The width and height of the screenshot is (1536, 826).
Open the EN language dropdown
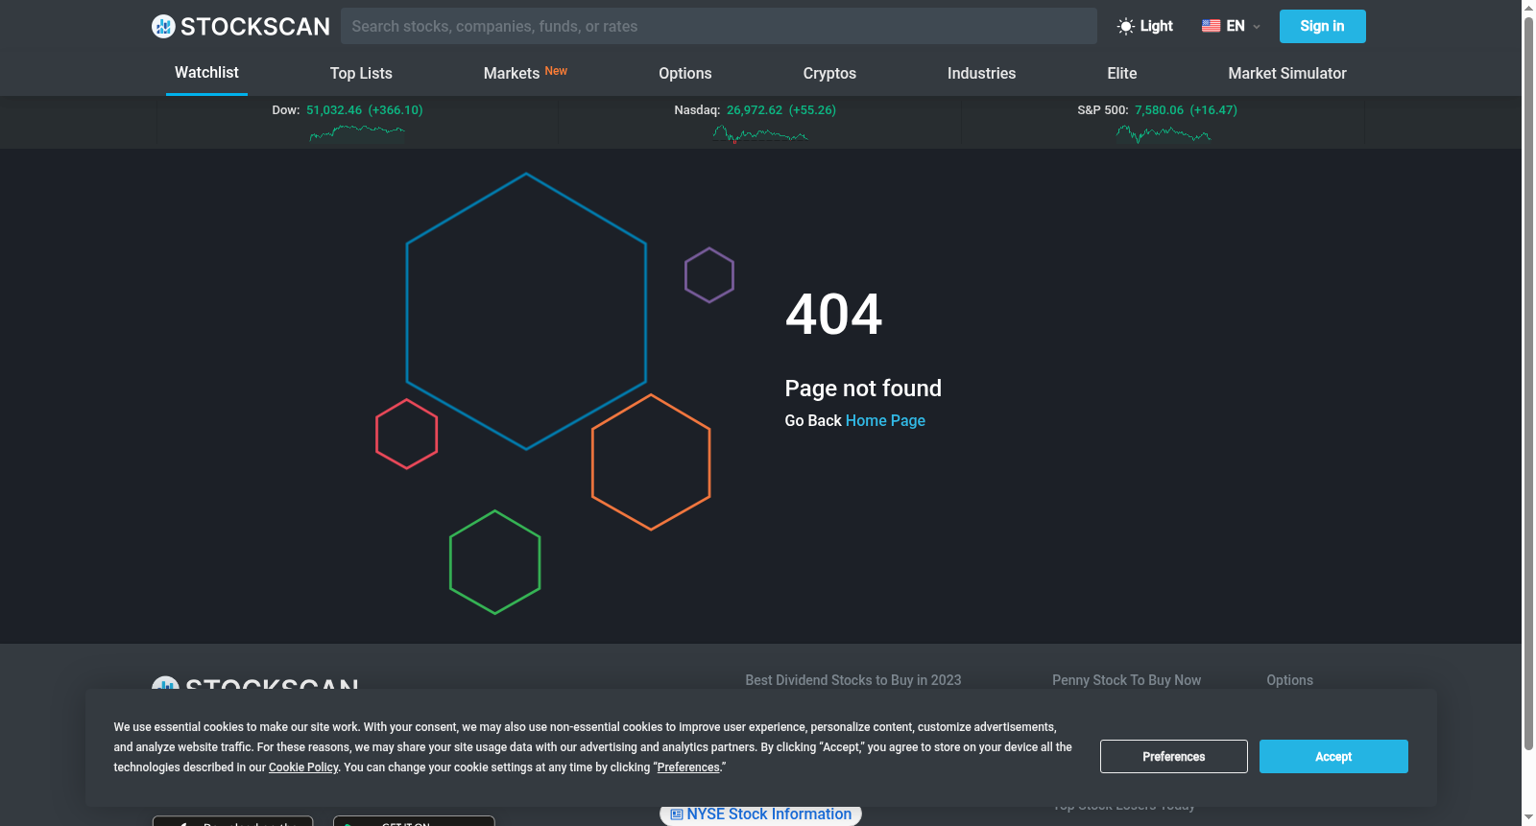tap(1231, 26)
